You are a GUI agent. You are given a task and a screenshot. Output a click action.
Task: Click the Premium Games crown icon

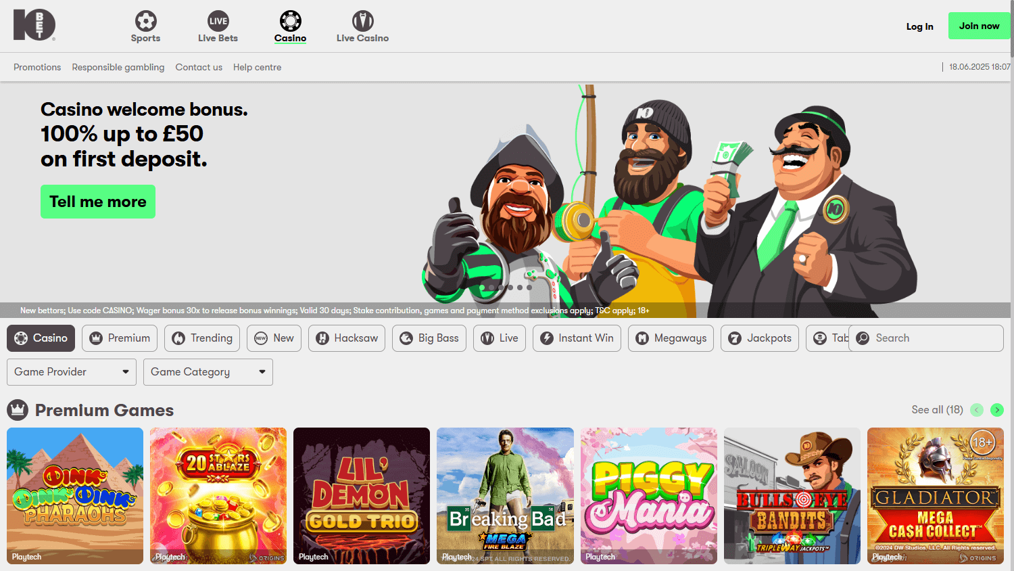point(17,410)
